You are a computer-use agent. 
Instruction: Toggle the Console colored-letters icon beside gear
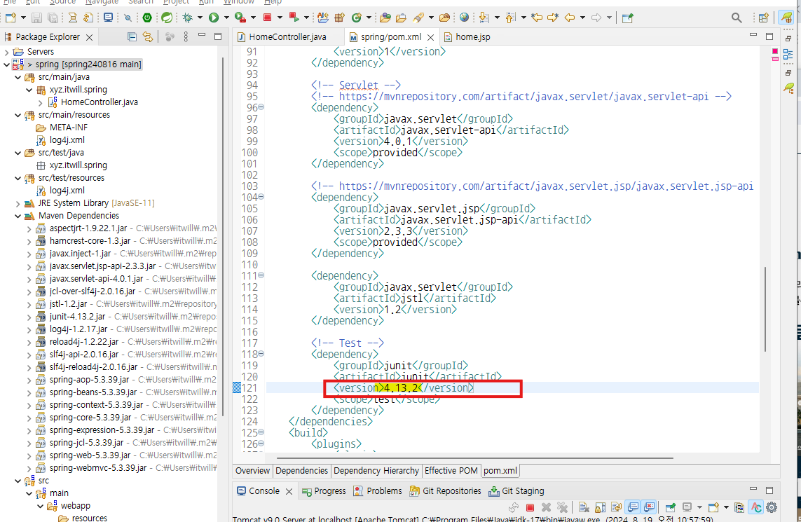click(x=756, y=507)
